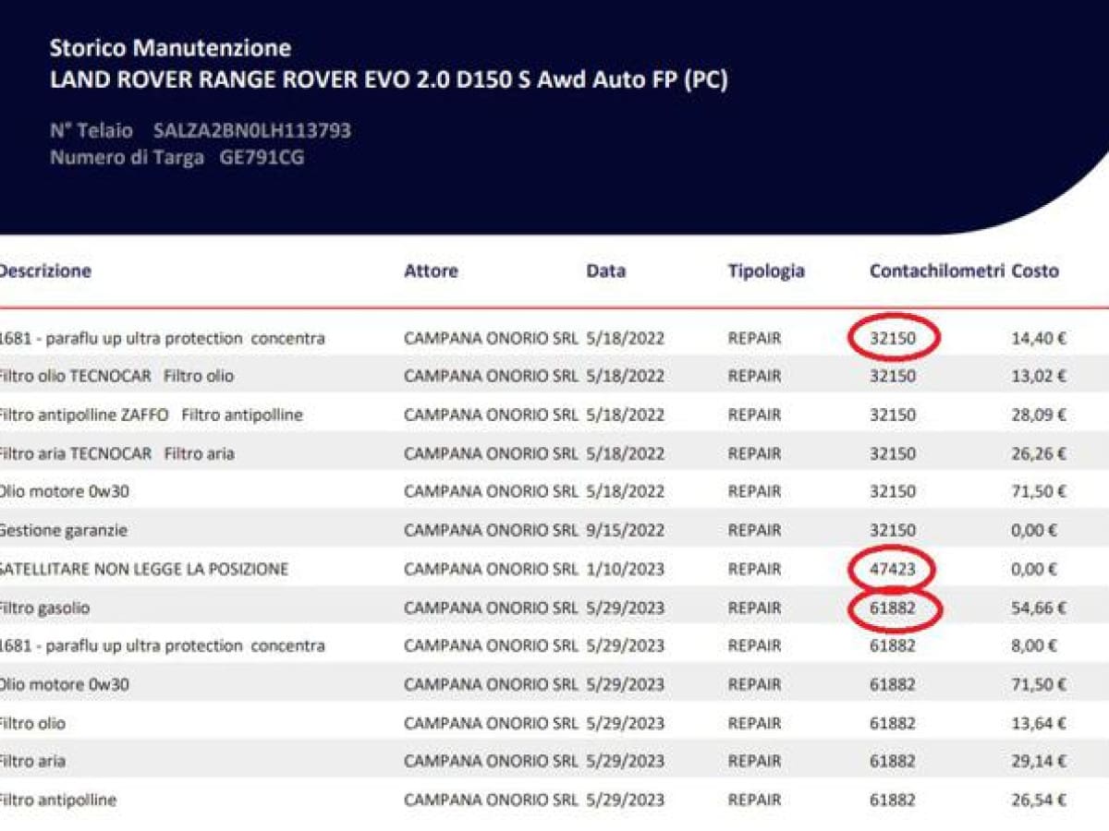The height and width of the screenshot is (831, 1109).
Task: Select the 54,66 € cost value
Action: tap(1039, 608)
